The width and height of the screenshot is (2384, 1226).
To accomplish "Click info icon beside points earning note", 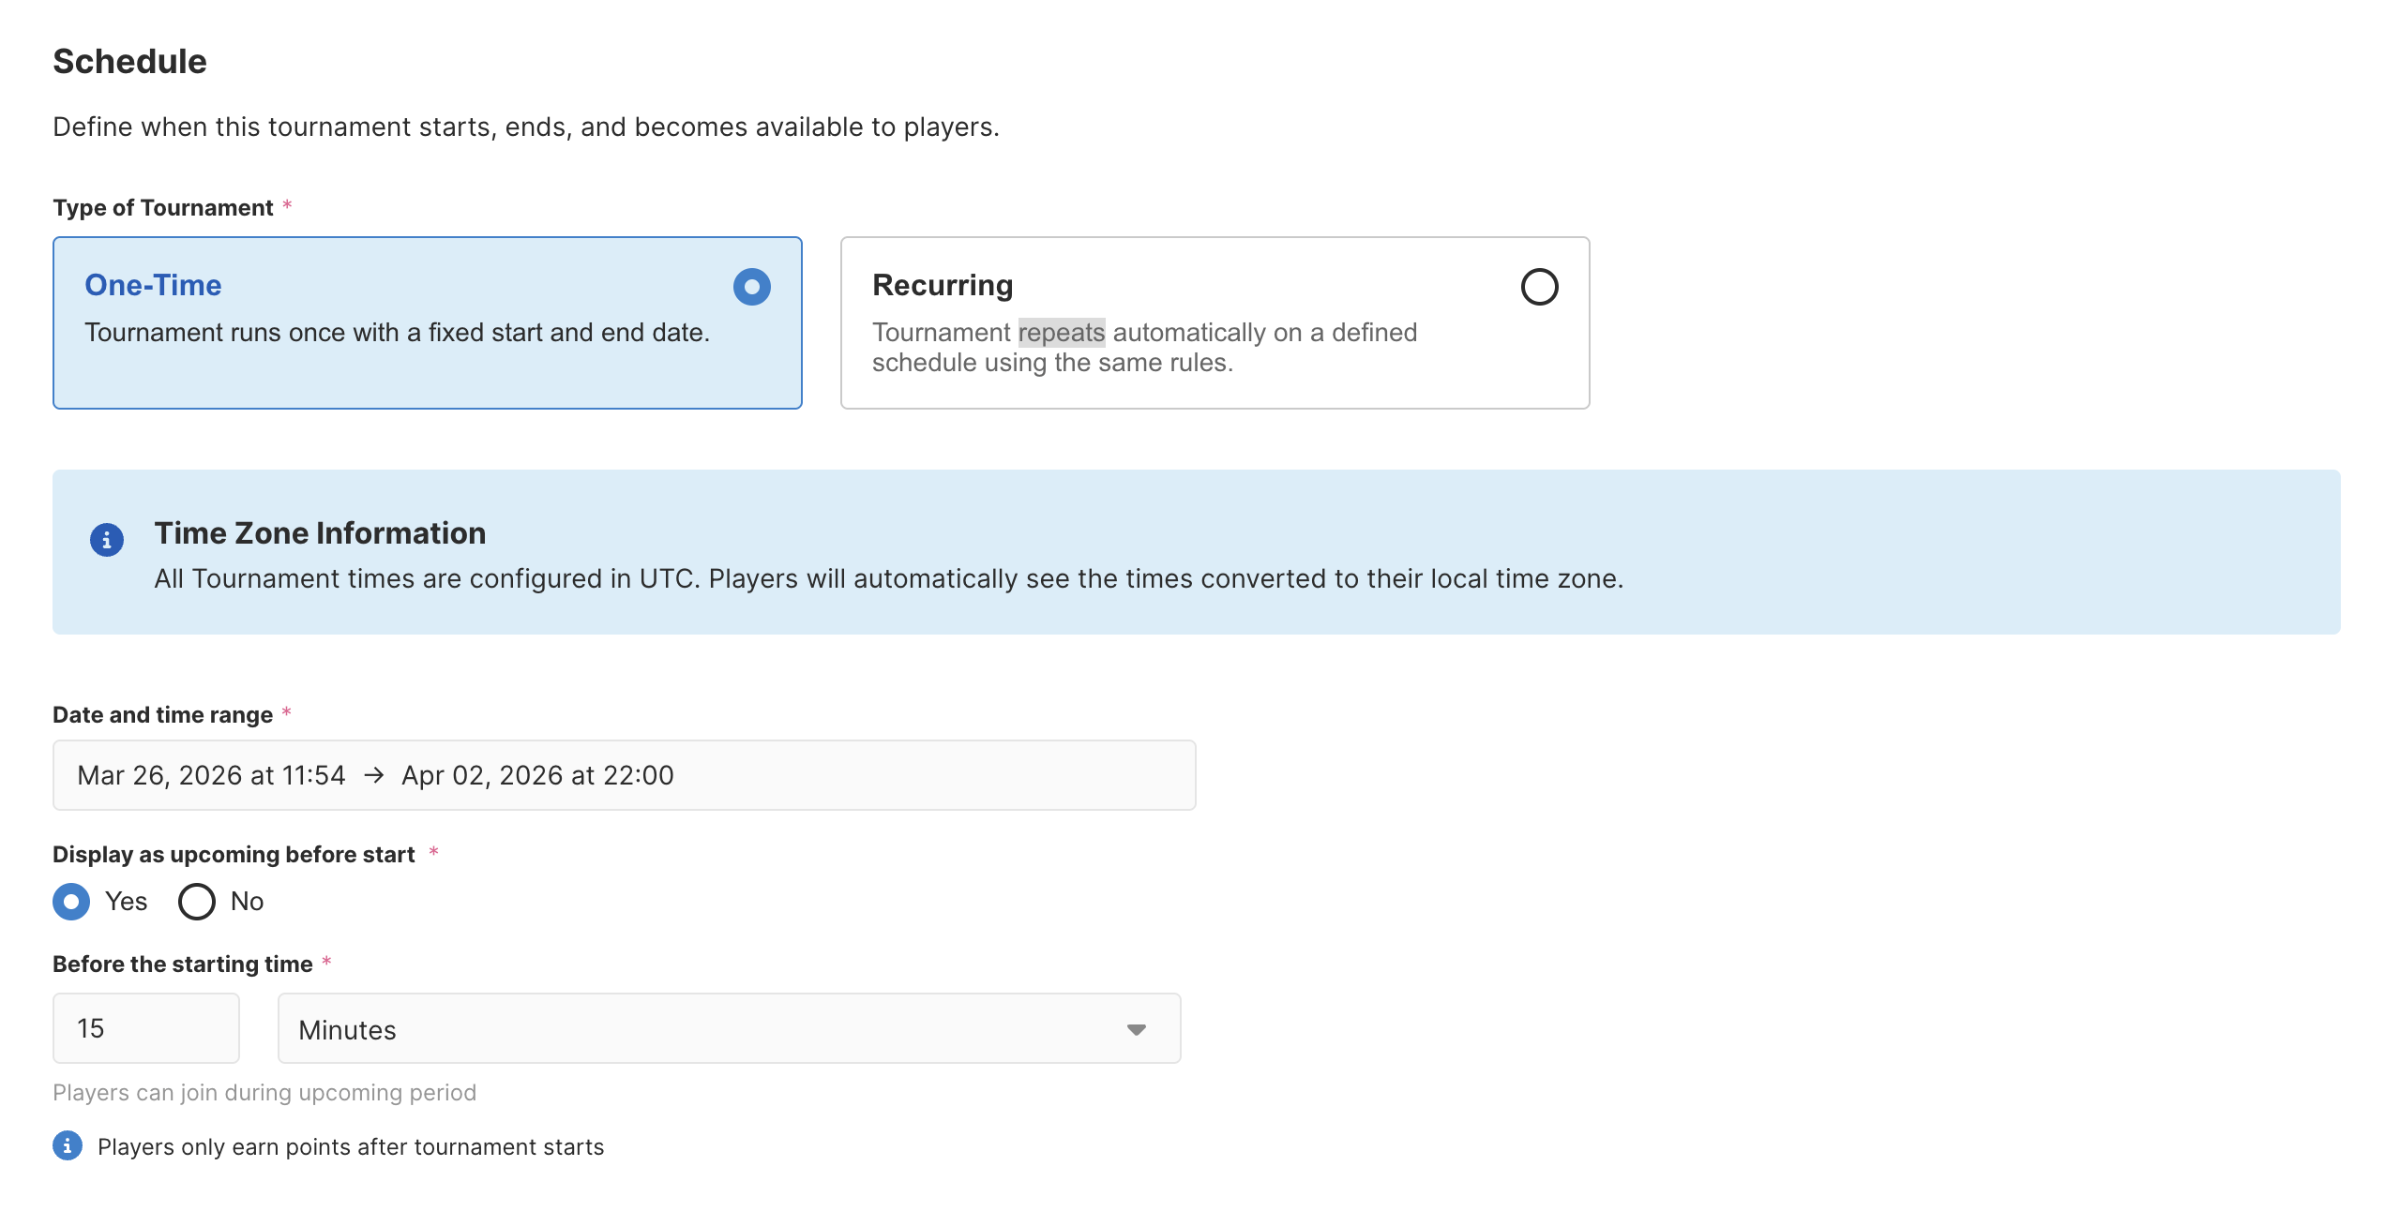I will [68, 1145].
